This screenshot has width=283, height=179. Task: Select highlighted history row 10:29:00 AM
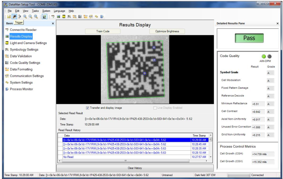click(x=133, y=140)
